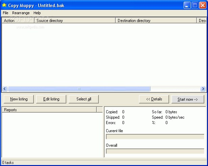Click the Start now --> button
Screen dimensions: 208x166
point(188,99)
